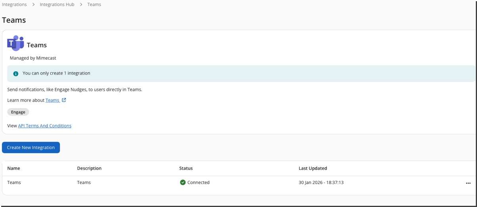Image resolution: width=477 pixels, height=207 pixels.
Task: View API Terms And Conditions link
Action: point(45,126)
